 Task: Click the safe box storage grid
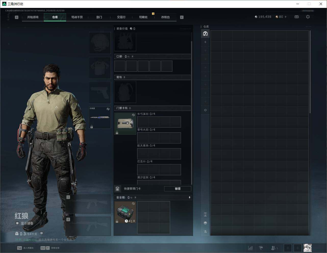click(154, 218)
